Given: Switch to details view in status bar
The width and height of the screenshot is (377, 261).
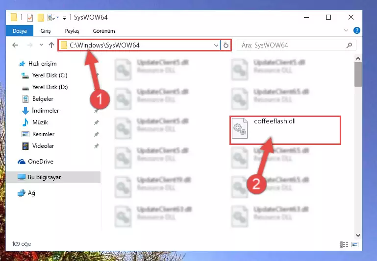Looking at the screenshot, I should click(344, 244).
